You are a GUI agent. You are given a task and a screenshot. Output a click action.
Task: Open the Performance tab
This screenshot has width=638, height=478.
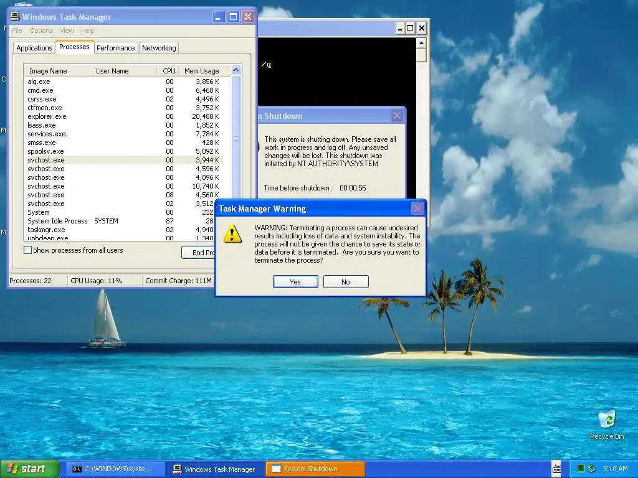[x=115, y=48]
